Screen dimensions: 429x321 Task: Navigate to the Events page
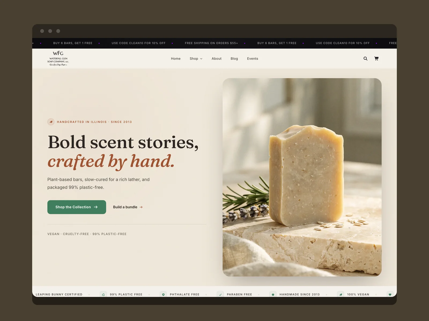pos(253,59)
